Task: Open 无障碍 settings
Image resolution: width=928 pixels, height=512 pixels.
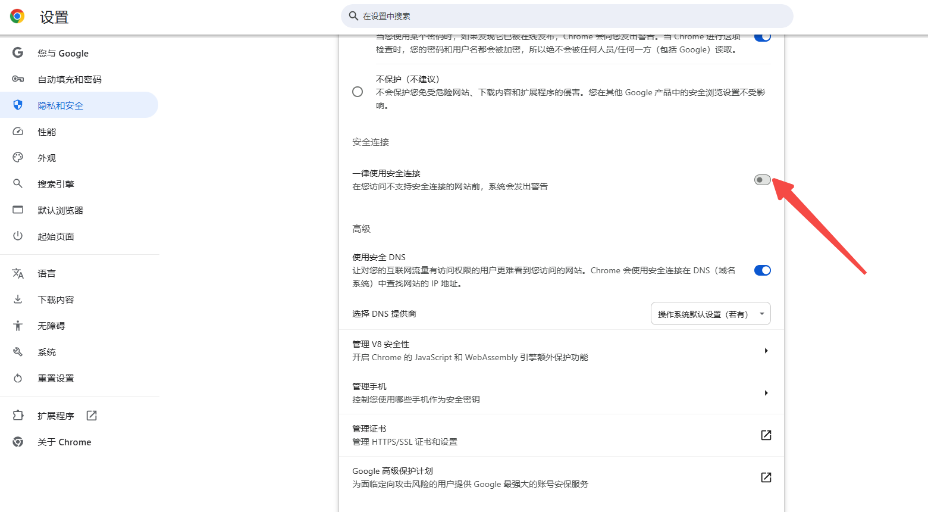Action: 79,326
